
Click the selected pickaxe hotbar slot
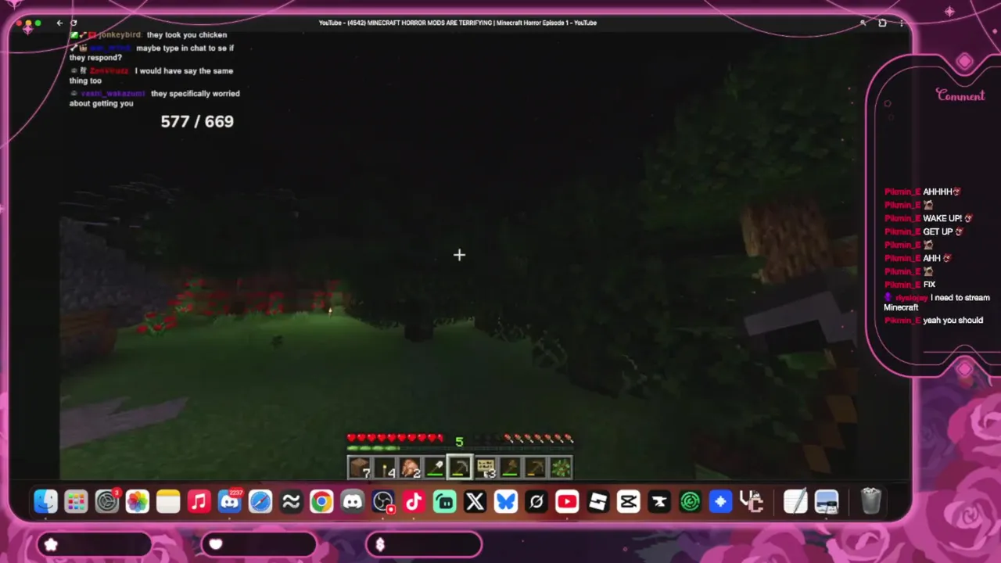coord(460,468)
